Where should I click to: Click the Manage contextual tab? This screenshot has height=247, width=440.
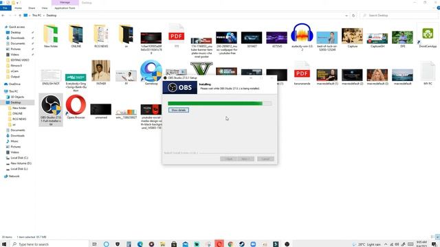coord(65,3)
